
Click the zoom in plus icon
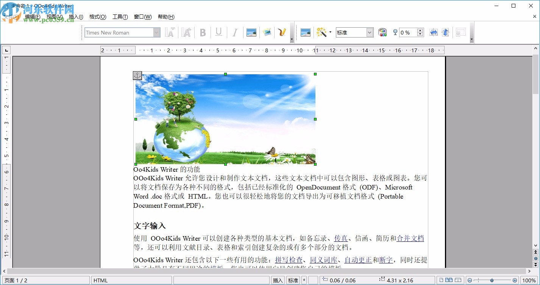point(515,280)
